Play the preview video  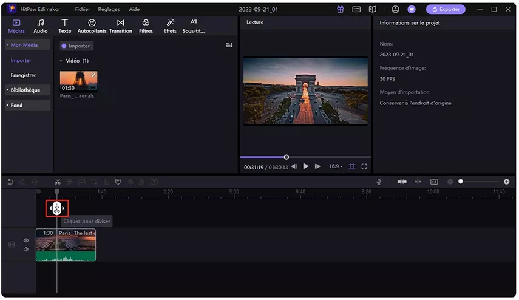[306, 166]
